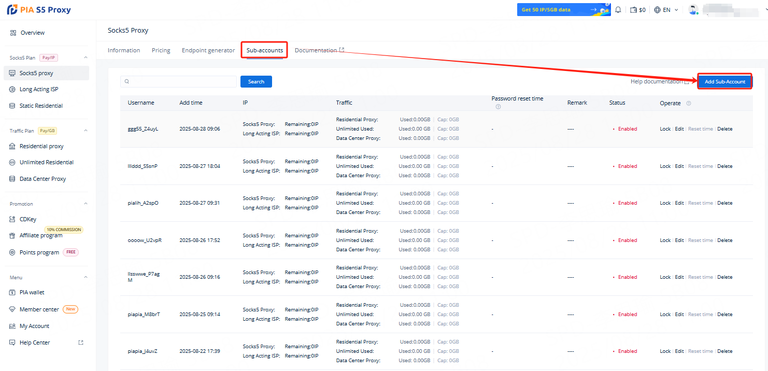The width and height of the screenshot is (768, 371).
Task: Click the info icon under Password reset time
Action: [x=498, y=107]
